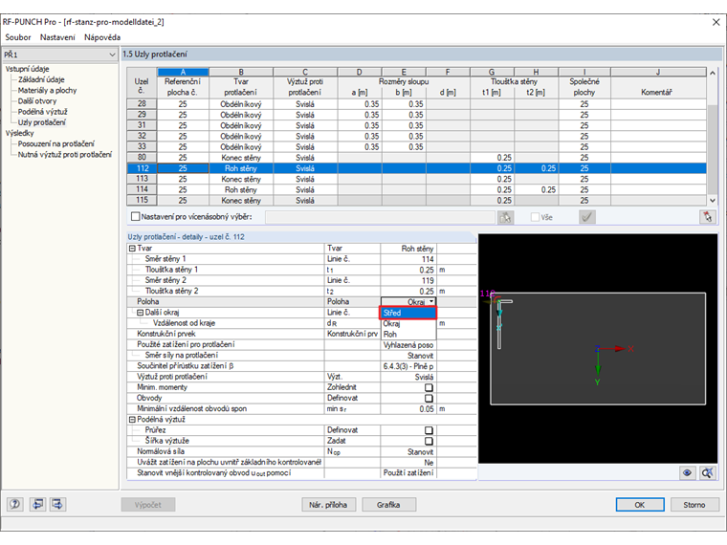
Task: Click node 112 label in the graphic preview
Action: [487, 294]
